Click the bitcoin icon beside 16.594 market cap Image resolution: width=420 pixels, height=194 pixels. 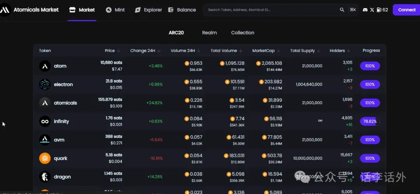[x=265, y=174]
